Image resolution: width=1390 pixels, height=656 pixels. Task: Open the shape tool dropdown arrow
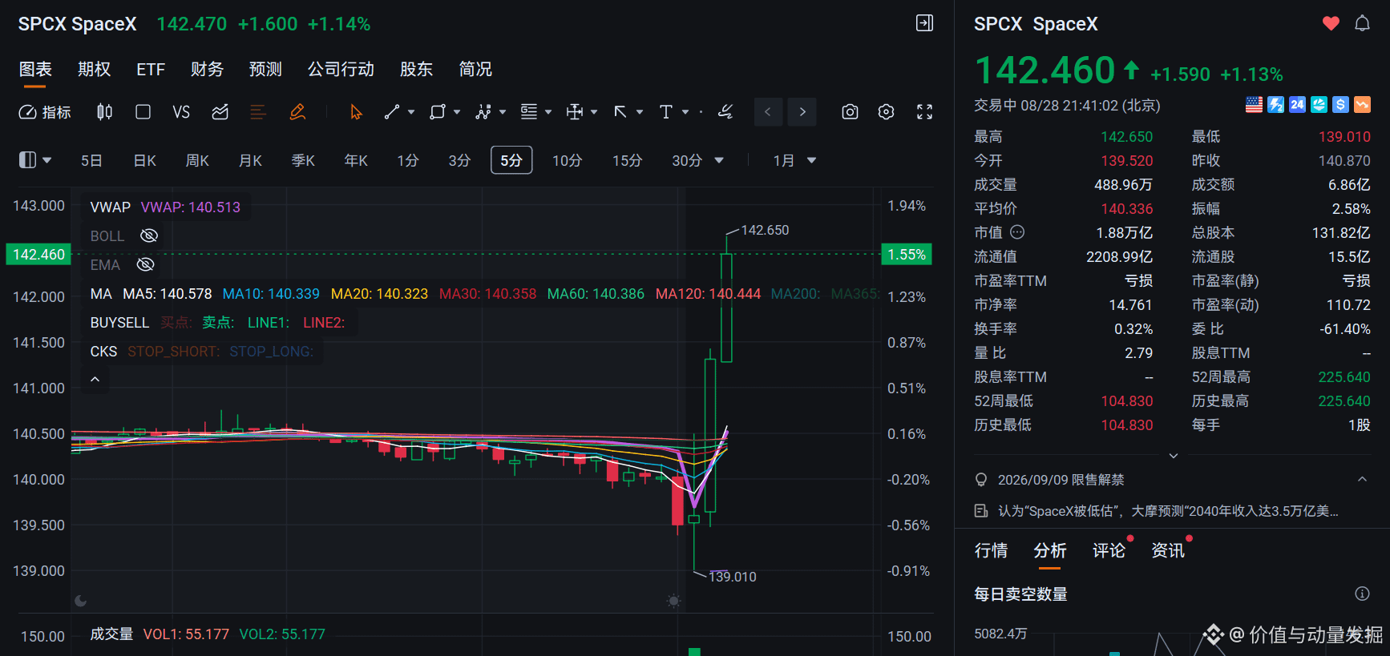click(x=457, y=112)
